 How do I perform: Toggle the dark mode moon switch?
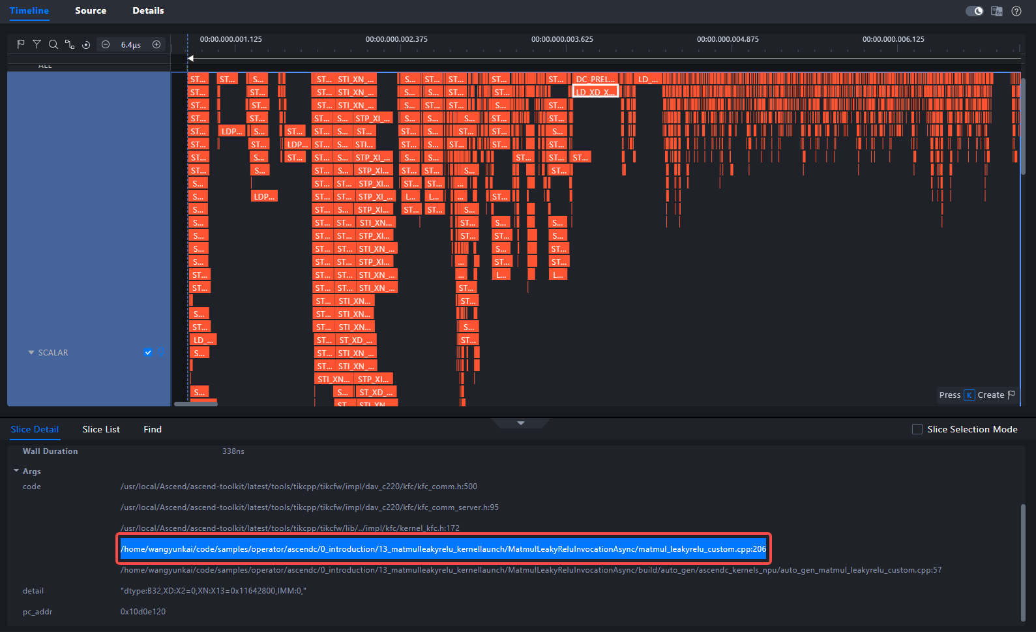click(x=974, y=11)
